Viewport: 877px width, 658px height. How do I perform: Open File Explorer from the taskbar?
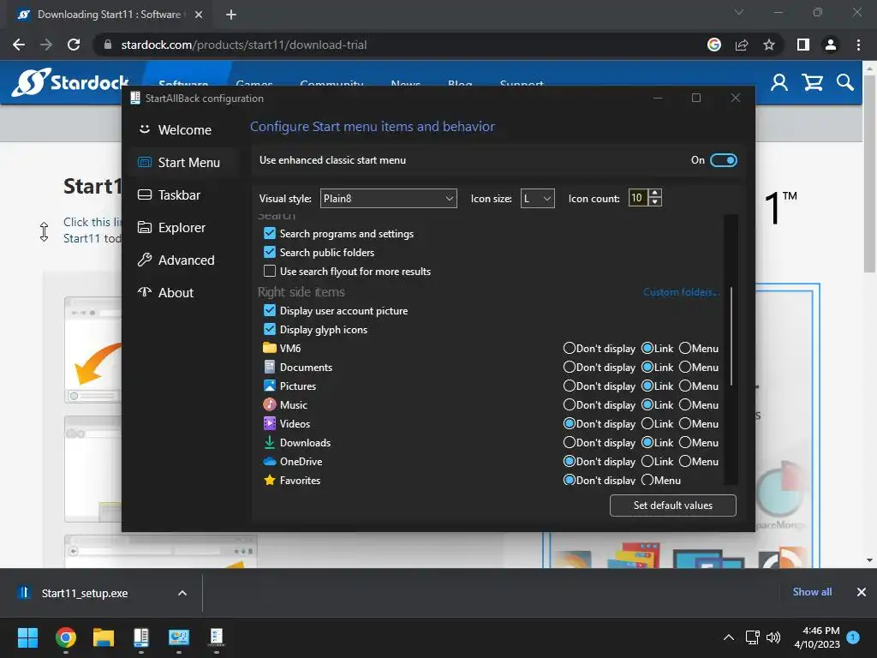104,637
